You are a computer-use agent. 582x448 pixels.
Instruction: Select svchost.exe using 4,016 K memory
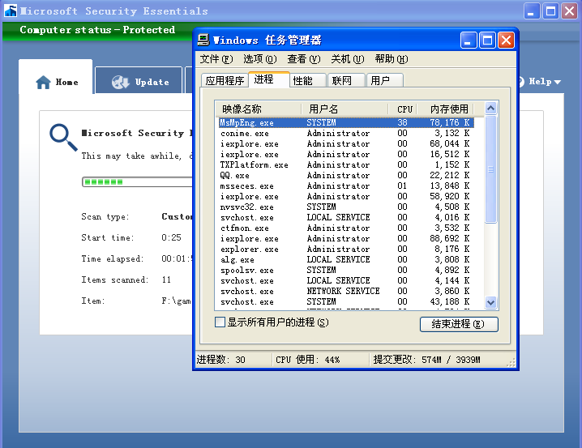[x=346, y=218]
